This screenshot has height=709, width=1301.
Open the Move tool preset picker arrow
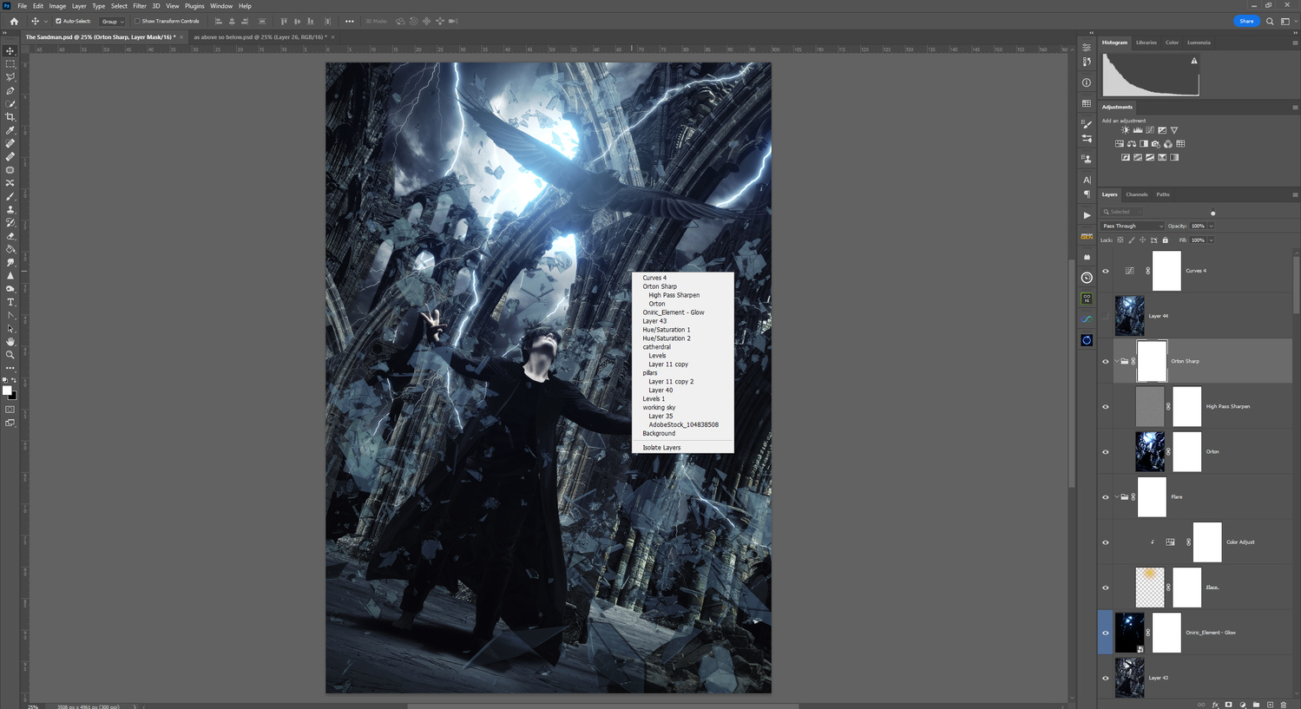point(45,21)
